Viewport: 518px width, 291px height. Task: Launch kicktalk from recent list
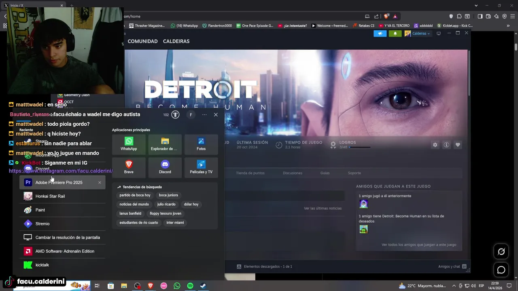click(63, 265)
